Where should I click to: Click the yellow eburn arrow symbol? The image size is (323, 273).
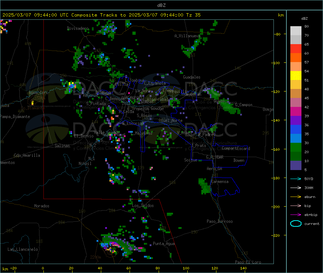pyautogui.click(x=296, y=197)
